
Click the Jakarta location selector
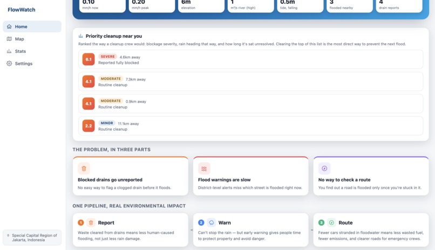(32, 238)
